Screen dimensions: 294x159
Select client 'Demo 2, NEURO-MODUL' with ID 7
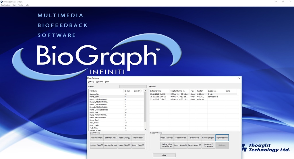coord(116,107)
